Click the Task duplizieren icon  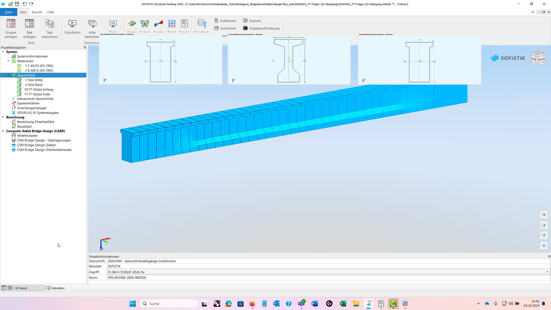(50, 24)
